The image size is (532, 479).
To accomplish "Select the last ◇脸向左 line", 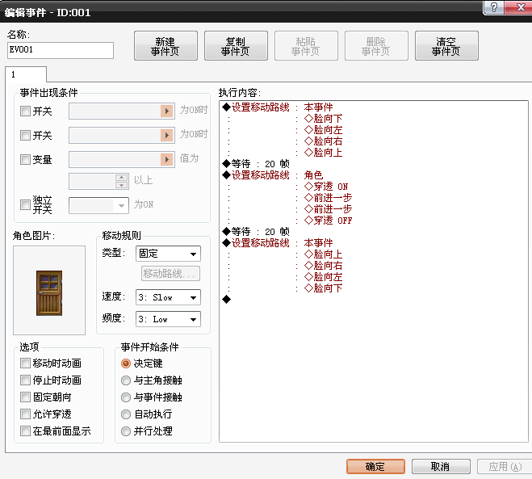I will (x=323, y=277).
